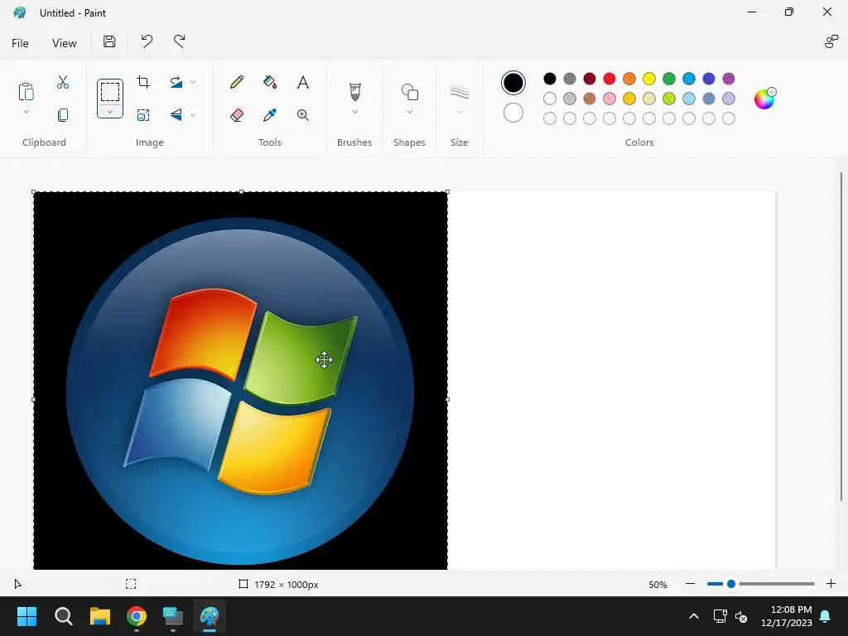Expand the Select options chevron
The image size is (848, 636).
coord(110,112)
